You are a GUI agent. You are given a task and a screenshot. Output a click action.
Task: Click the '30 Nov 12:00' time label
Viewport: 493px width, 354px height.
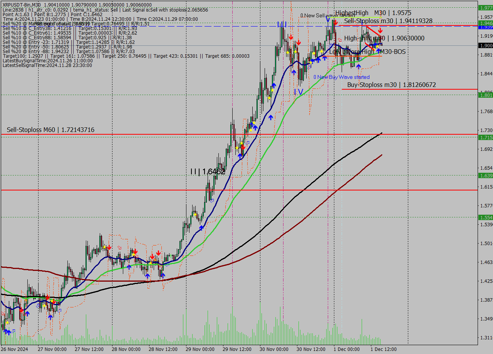click(311, 349)
